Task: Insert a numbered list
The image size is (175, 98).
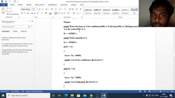Action: pos(60,9)
